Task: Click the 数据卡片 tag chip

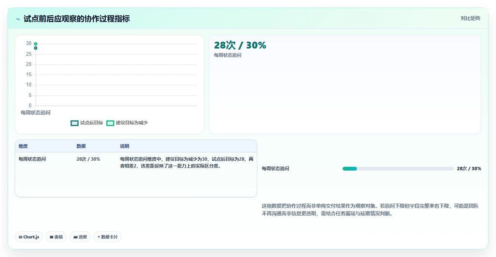Action: point(108,237)
